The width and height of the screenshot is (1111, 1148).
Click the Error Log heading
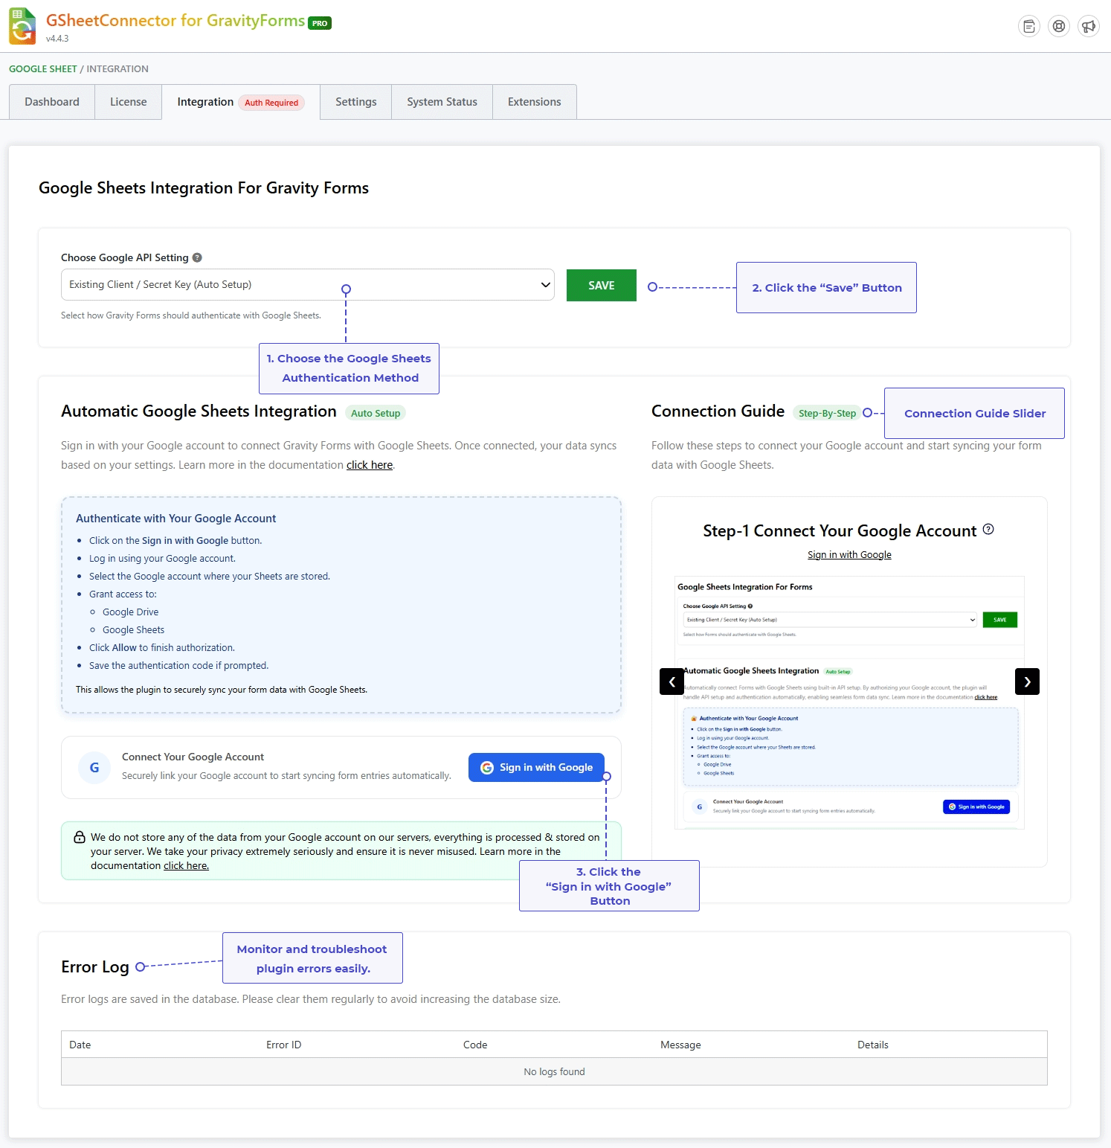(95, 966)
